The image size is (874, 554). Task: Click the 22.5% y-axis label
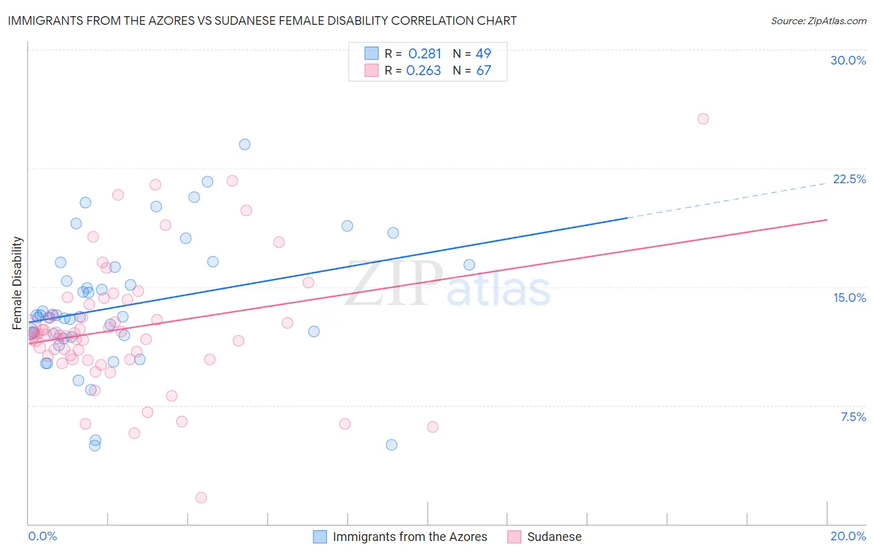point(849,179)
